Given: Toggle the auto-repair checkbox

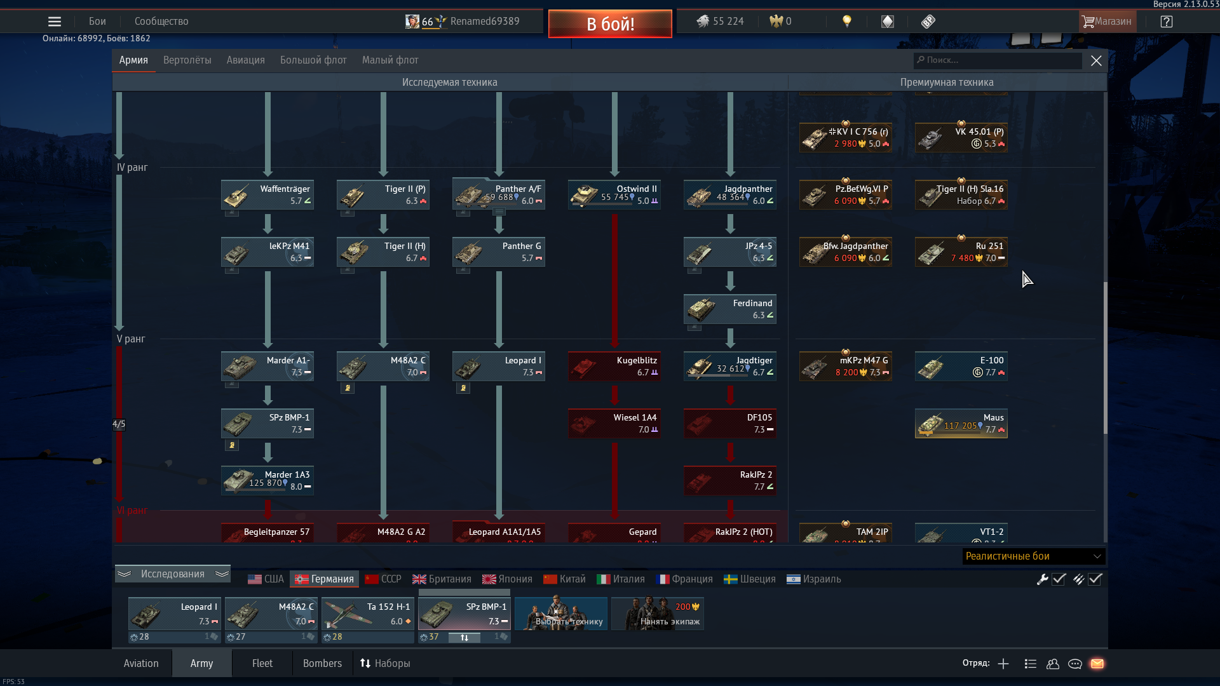Looking at the screenshot, I should [1059, 579].
